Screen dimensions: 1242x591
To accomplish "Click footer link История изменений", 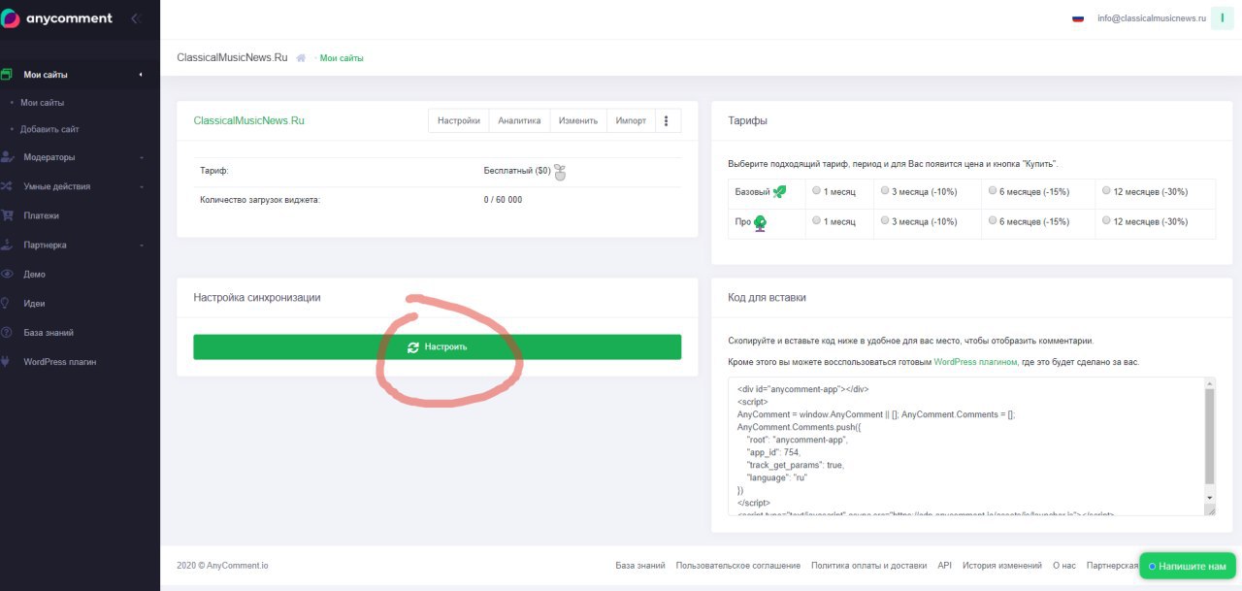I will pyautogui.click(x=1002, y=565).
